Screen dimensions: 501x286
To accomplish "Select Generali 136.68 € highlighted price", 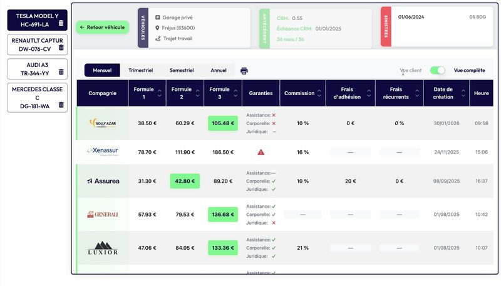I will point(223,215).
